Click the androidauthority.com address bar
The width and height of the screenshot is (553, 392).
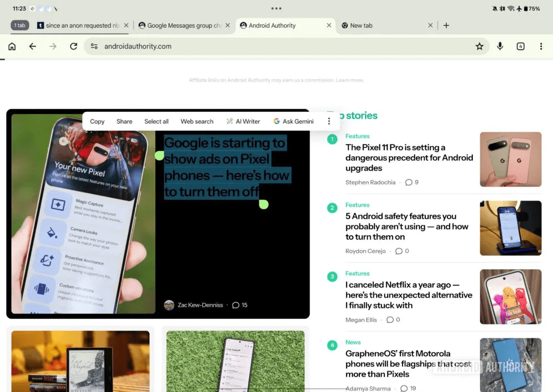[286, 47]
